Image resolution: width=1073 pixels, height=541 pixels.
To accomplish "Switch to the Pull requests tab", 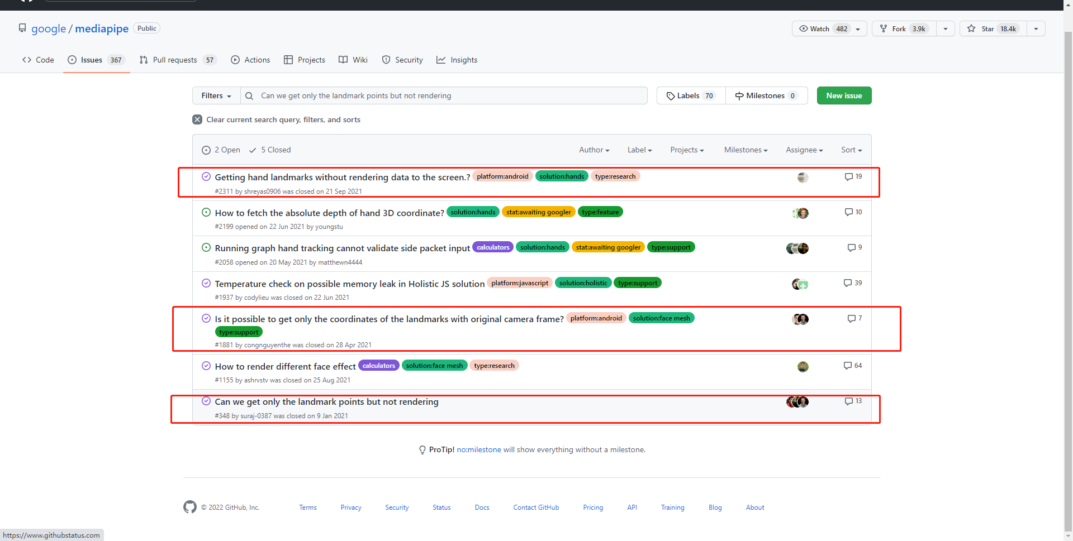I will [x=175, y=60].
